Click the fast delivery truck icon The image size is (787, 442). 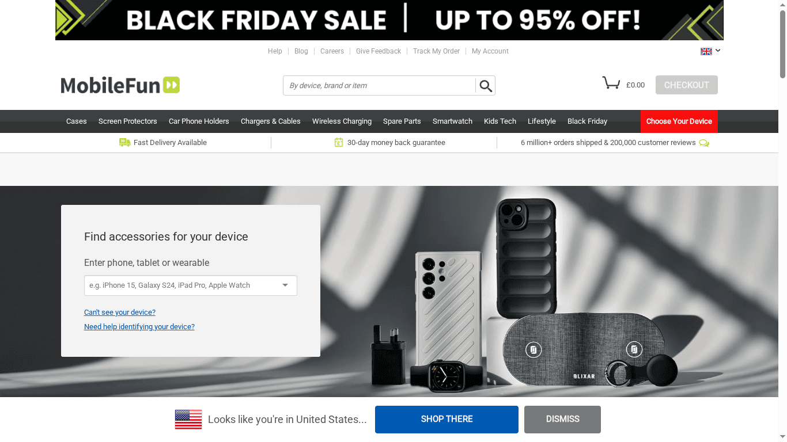(x=125, y=142)
